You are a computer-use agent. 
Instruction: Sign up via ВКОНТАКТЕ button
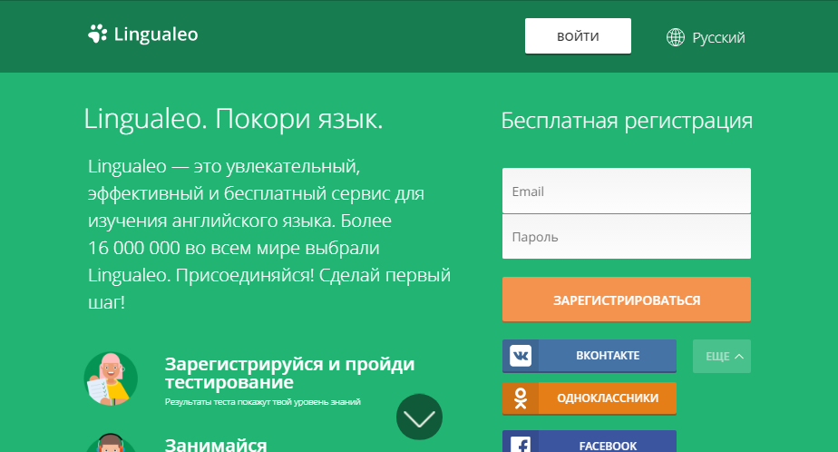click(x=590, y=356)
